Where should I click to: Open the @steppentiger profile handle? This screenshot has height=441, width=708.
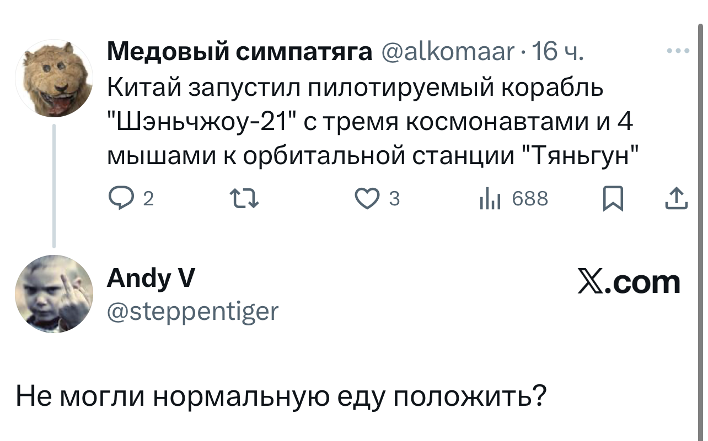[x=192, y=312]
